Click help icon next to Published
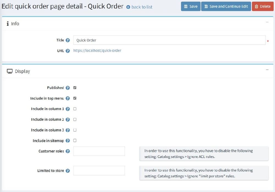 click(68, 88)
